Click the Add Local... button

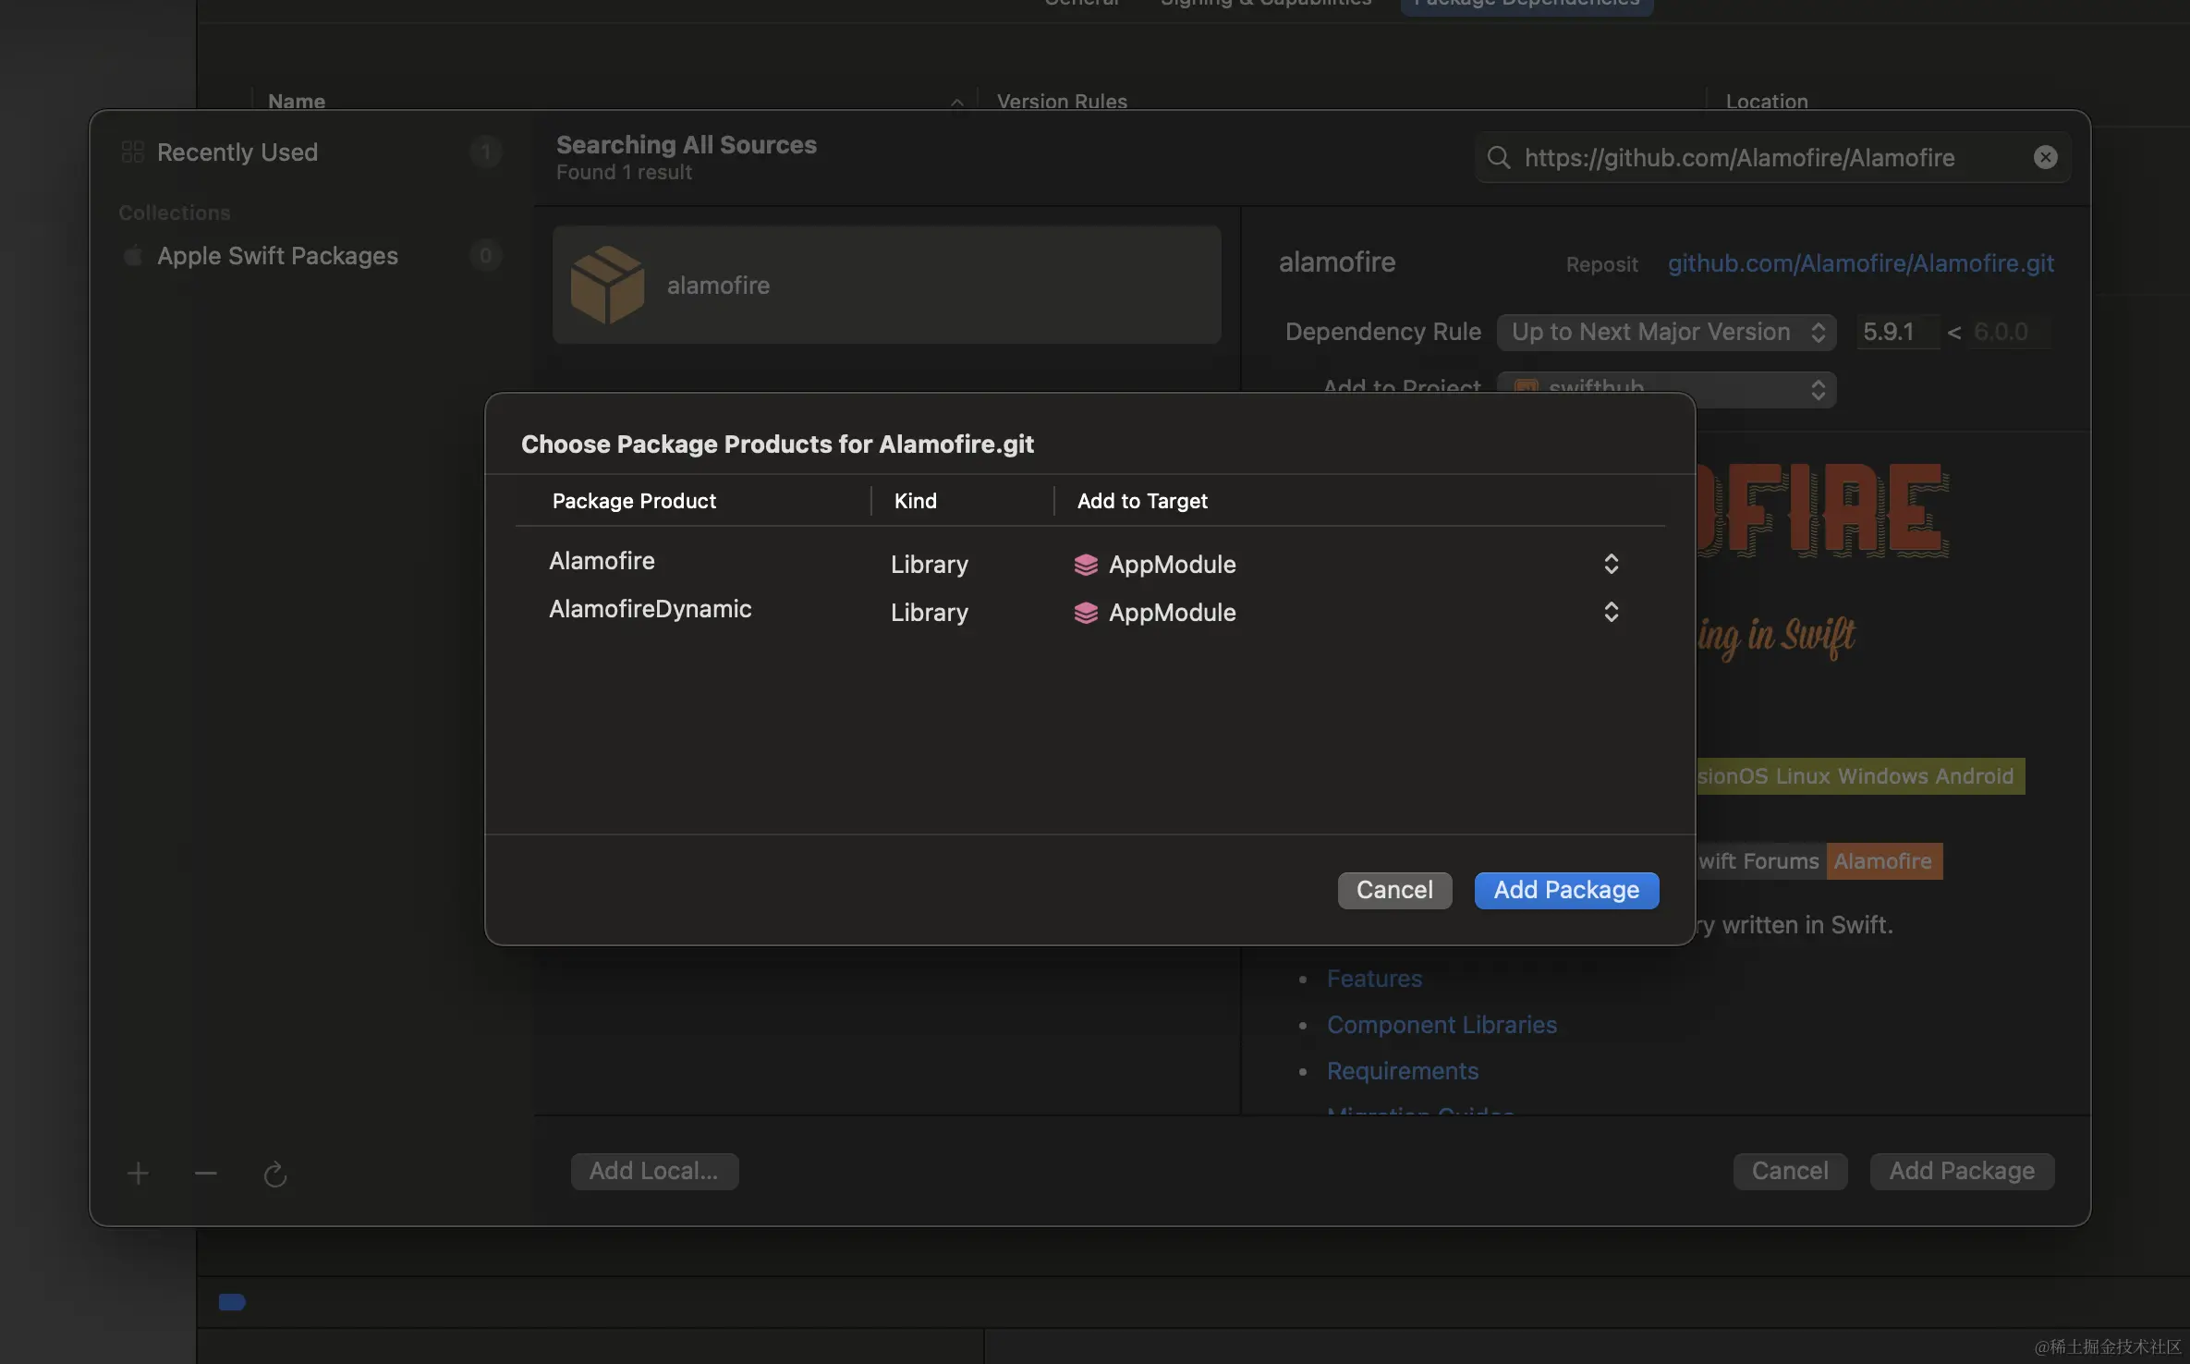click(654, 1171)
